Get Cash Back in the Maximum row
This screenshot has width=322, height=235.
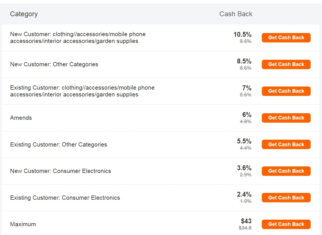coord(286,224)
